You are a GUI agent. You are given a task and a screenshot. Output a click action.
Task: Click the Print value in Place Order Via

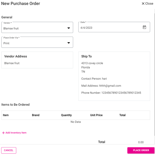[7, 43]
